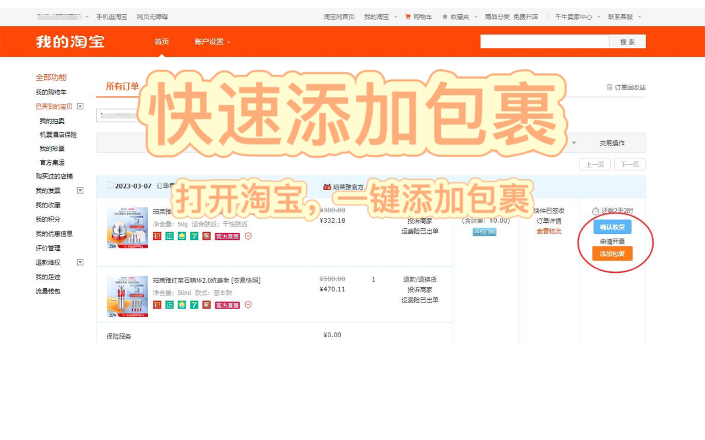This screenshot has height=440, width=705.
Task: Collapse the 已买到的宝贝 sidebar section
Action: (x=80, y=106)
